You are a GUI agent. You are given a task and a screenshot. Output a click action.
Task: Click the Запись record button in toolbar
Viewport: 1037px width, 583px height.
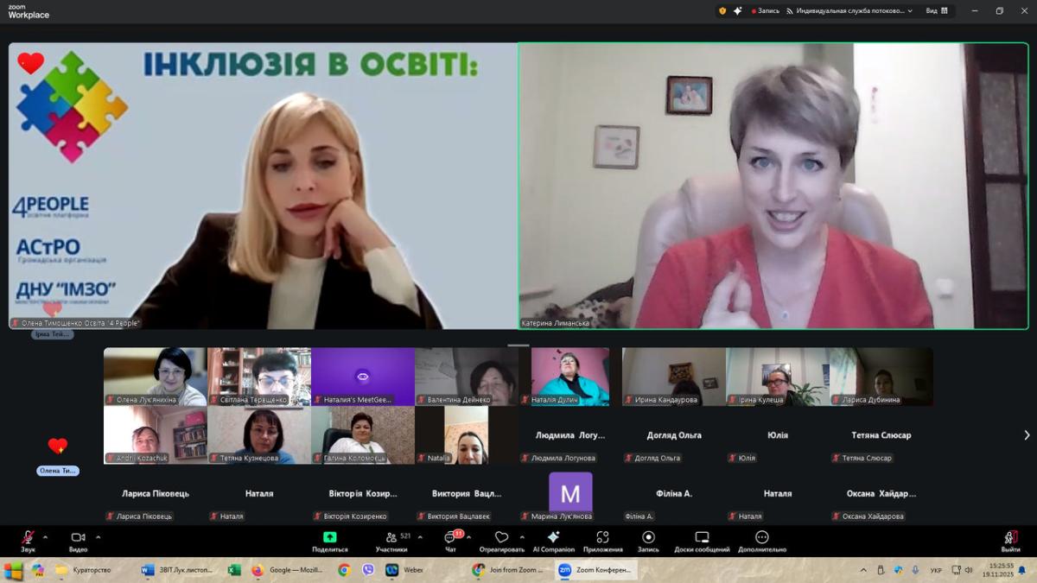click(648, 541)
